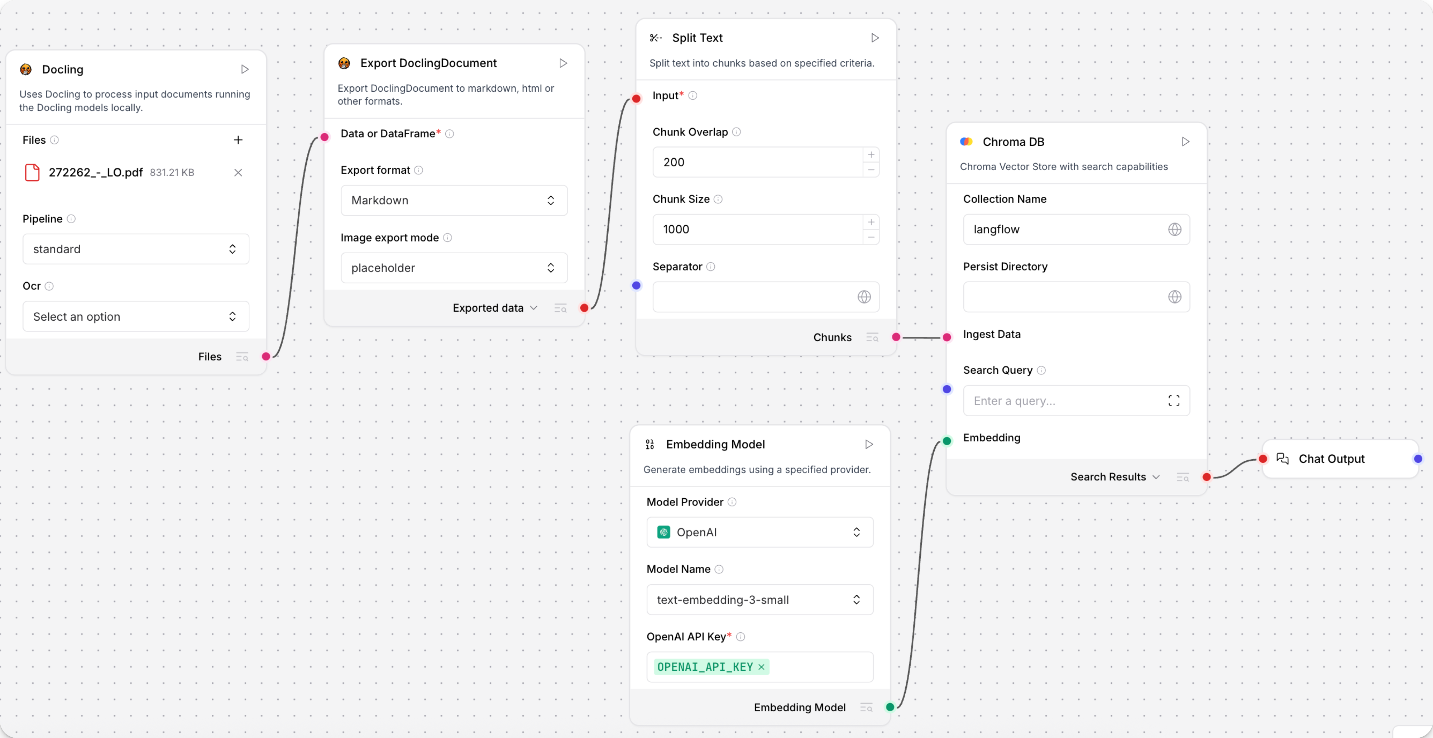Expand the Search Results output chevron
This screenshot has height=738, width=1433.
click(x=1156, y=476)
